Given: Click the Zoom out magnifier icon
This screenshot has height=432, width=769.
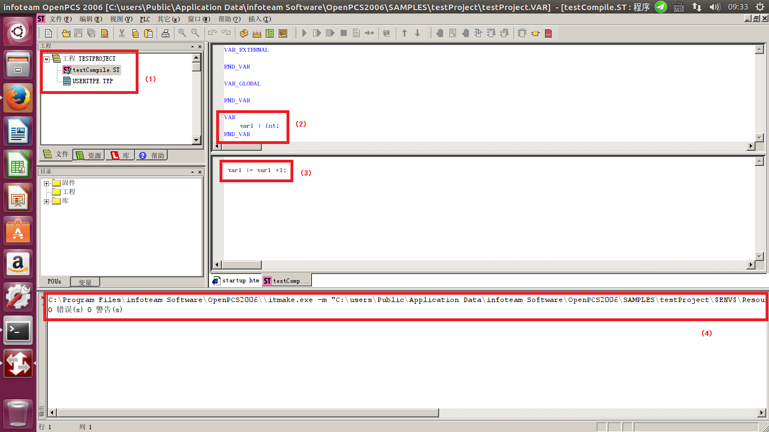Looking at the screenshot, I should (195, 33).
